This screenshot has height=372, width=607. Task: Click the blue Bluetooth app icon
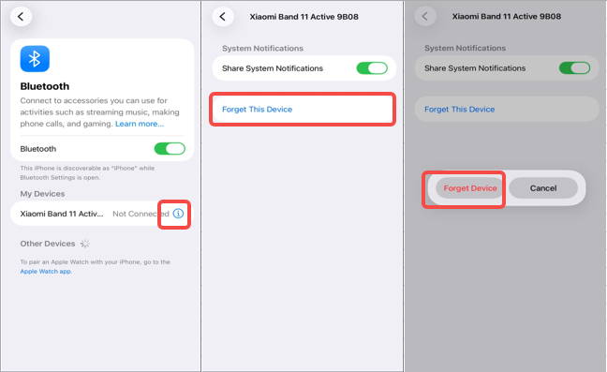tap(35, 59)
